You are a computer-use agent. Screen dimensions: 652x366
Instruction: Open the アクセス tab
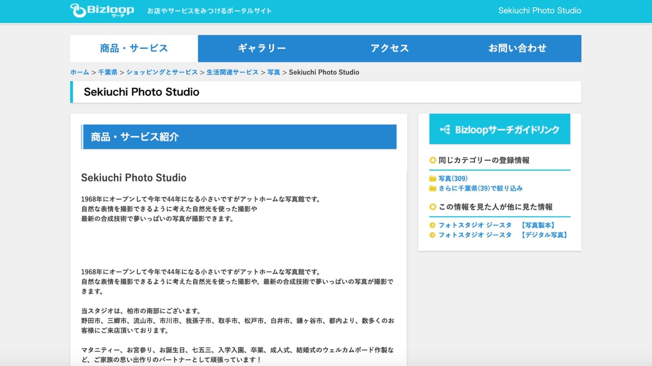390,48
